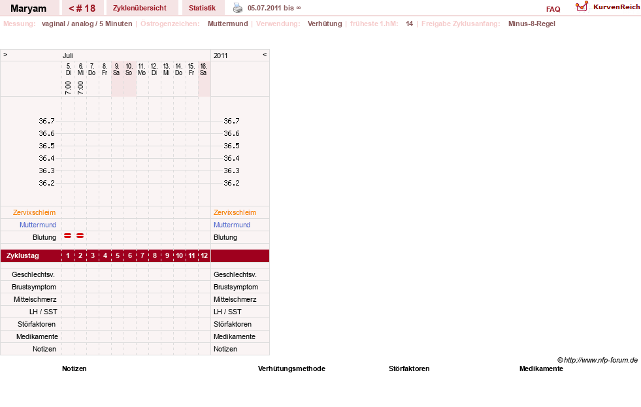
Task: Click the Maryam name tab
Action: pos(29,8)
